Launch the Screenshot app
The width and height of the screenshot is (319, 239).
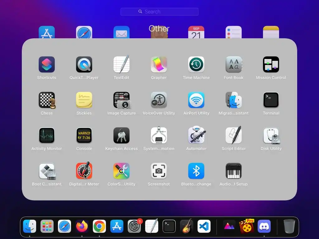coord(159,171)
